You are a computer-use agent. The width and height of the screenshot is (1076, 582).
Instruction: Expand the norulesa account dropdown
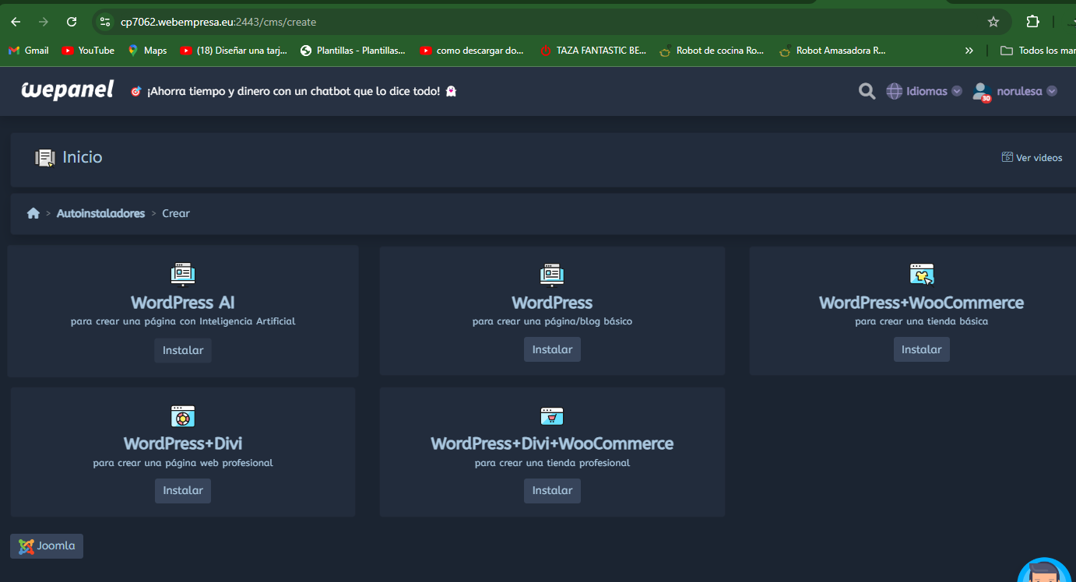point(1015,91)
